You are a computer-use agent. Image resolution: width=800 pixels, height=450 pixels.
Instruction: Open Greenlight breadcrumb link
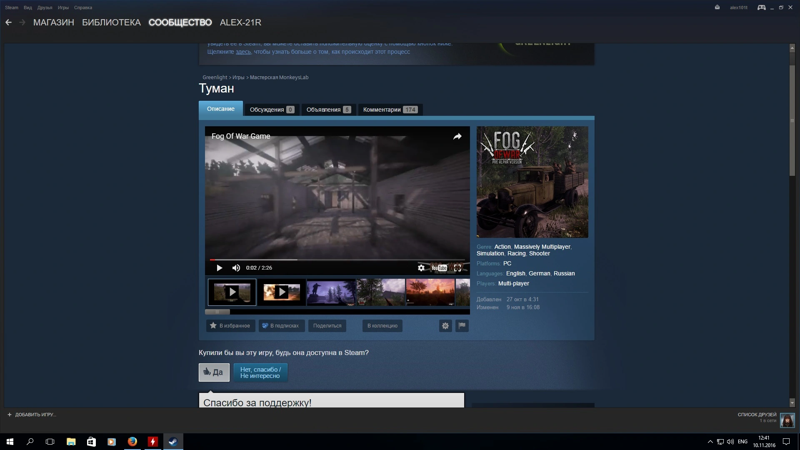point(215,77)
